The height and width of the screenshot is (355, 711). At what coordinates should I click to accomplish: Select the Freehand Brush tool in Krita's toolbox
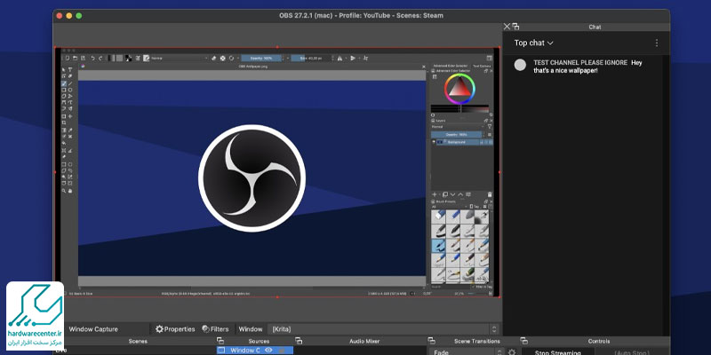(x=64, y=83)
